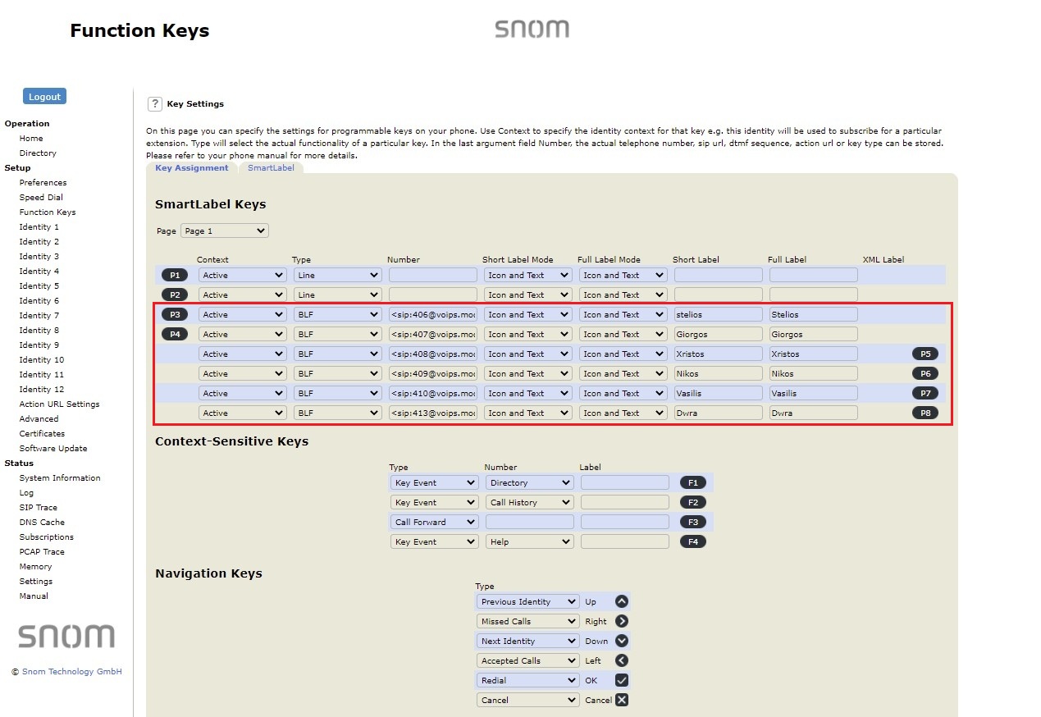Click the P3 key badge
Image resolution: width=1041 pixels, height=717 pixels.
pyautogui.click(x=174, y=314)
